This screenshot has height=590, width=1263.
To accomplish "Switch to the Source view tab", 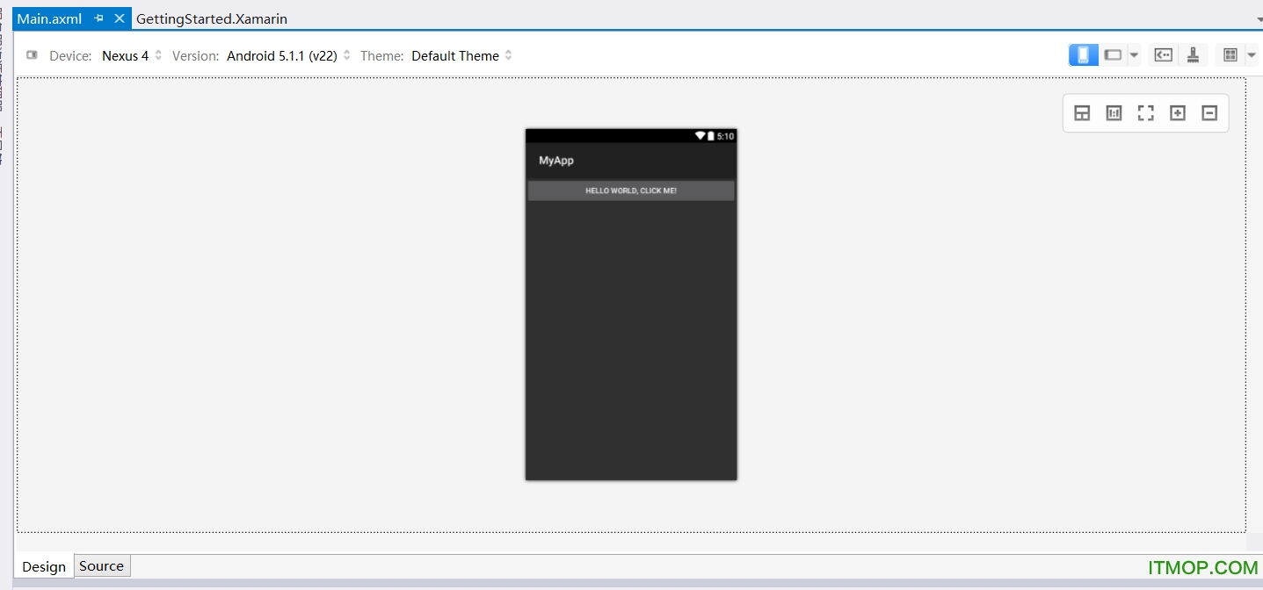I will 101,566.
